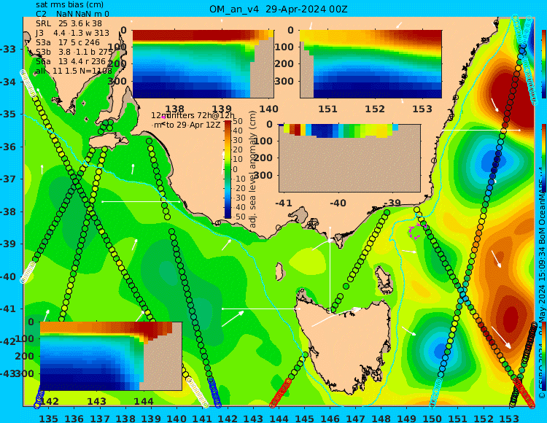The image size is (547, 423).
Task: Click latitude axis label -35
Action: pyautogui.click(x=8, y=114)
